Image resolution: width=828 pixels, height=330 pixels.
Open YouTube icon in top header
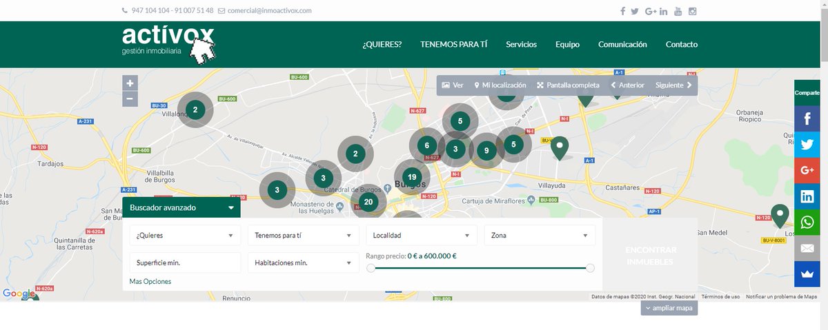pyautogui.click(x=678, y=11)
